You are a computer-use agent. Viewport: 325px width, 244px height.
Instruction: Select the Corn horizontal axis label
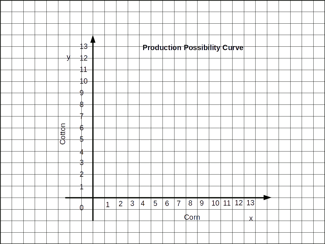[x=192, y=217]
